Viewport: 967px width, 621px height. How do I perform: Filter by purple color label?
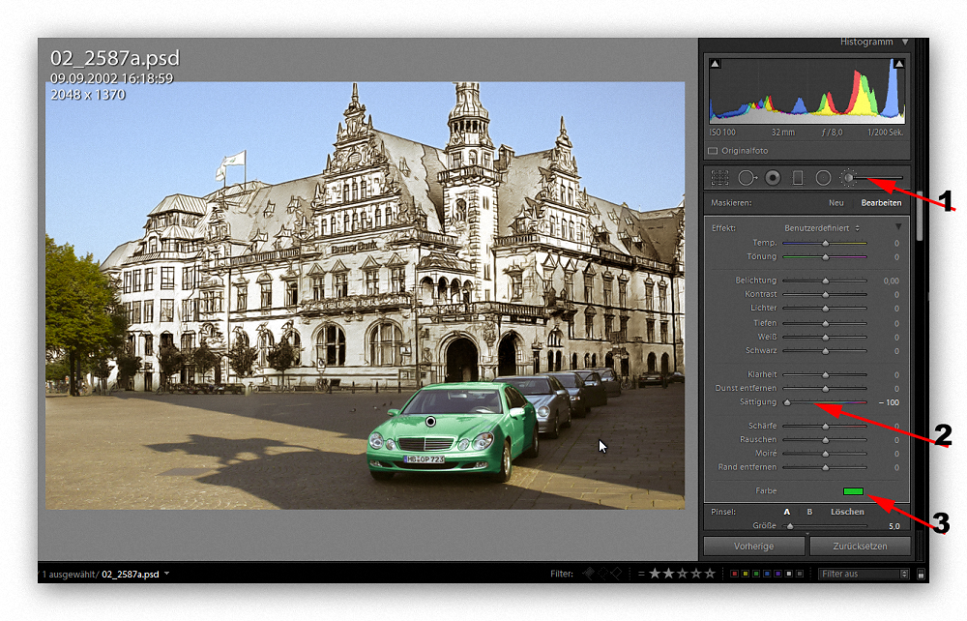click(x=778, y=574)
